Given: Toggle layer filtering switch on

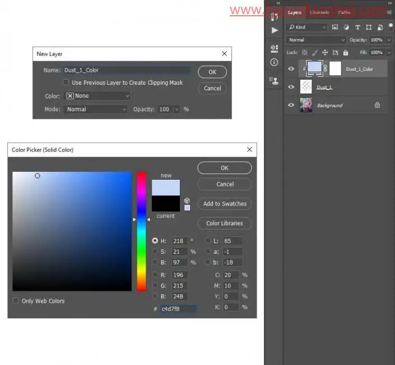Looking at the screenshot, I should coord(391,26).
